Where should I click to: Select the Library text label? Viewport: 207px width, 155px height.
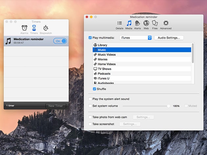[x=103, y=45]
